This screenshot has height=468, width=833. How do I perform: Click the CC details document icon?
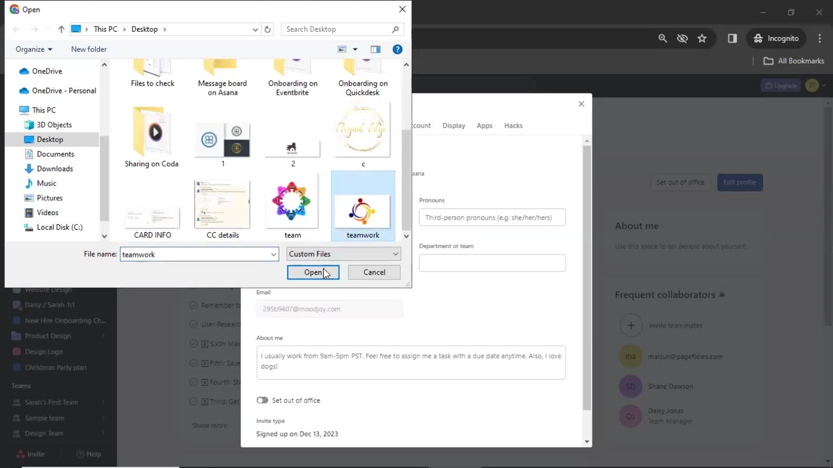click(x=222, y=202)
